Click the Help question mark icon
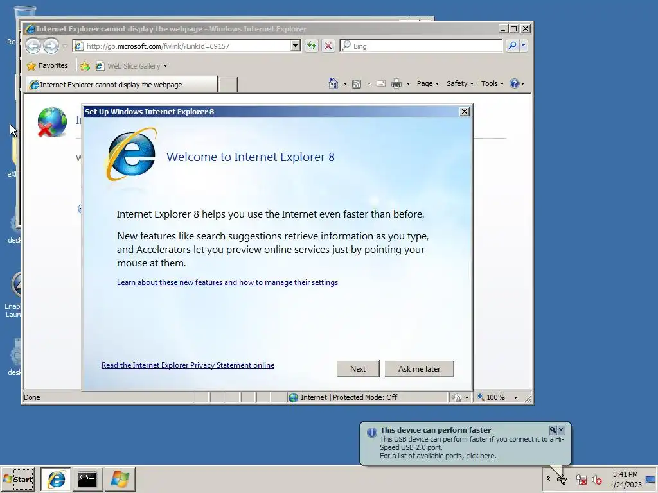This screenshot has height=493, width=658. 514,83
